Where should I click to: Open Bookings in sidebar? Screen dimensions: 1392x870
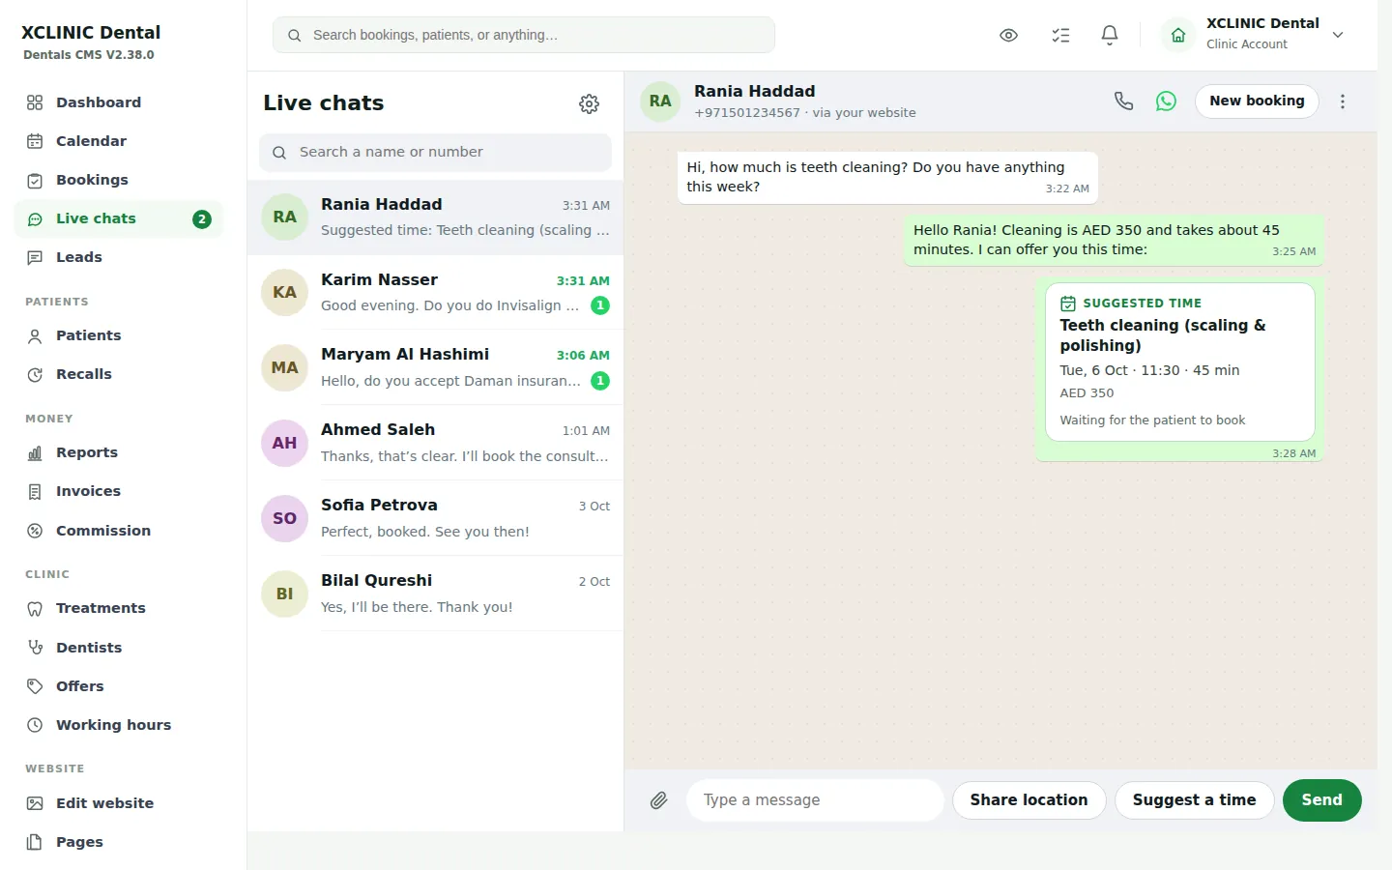119,180
